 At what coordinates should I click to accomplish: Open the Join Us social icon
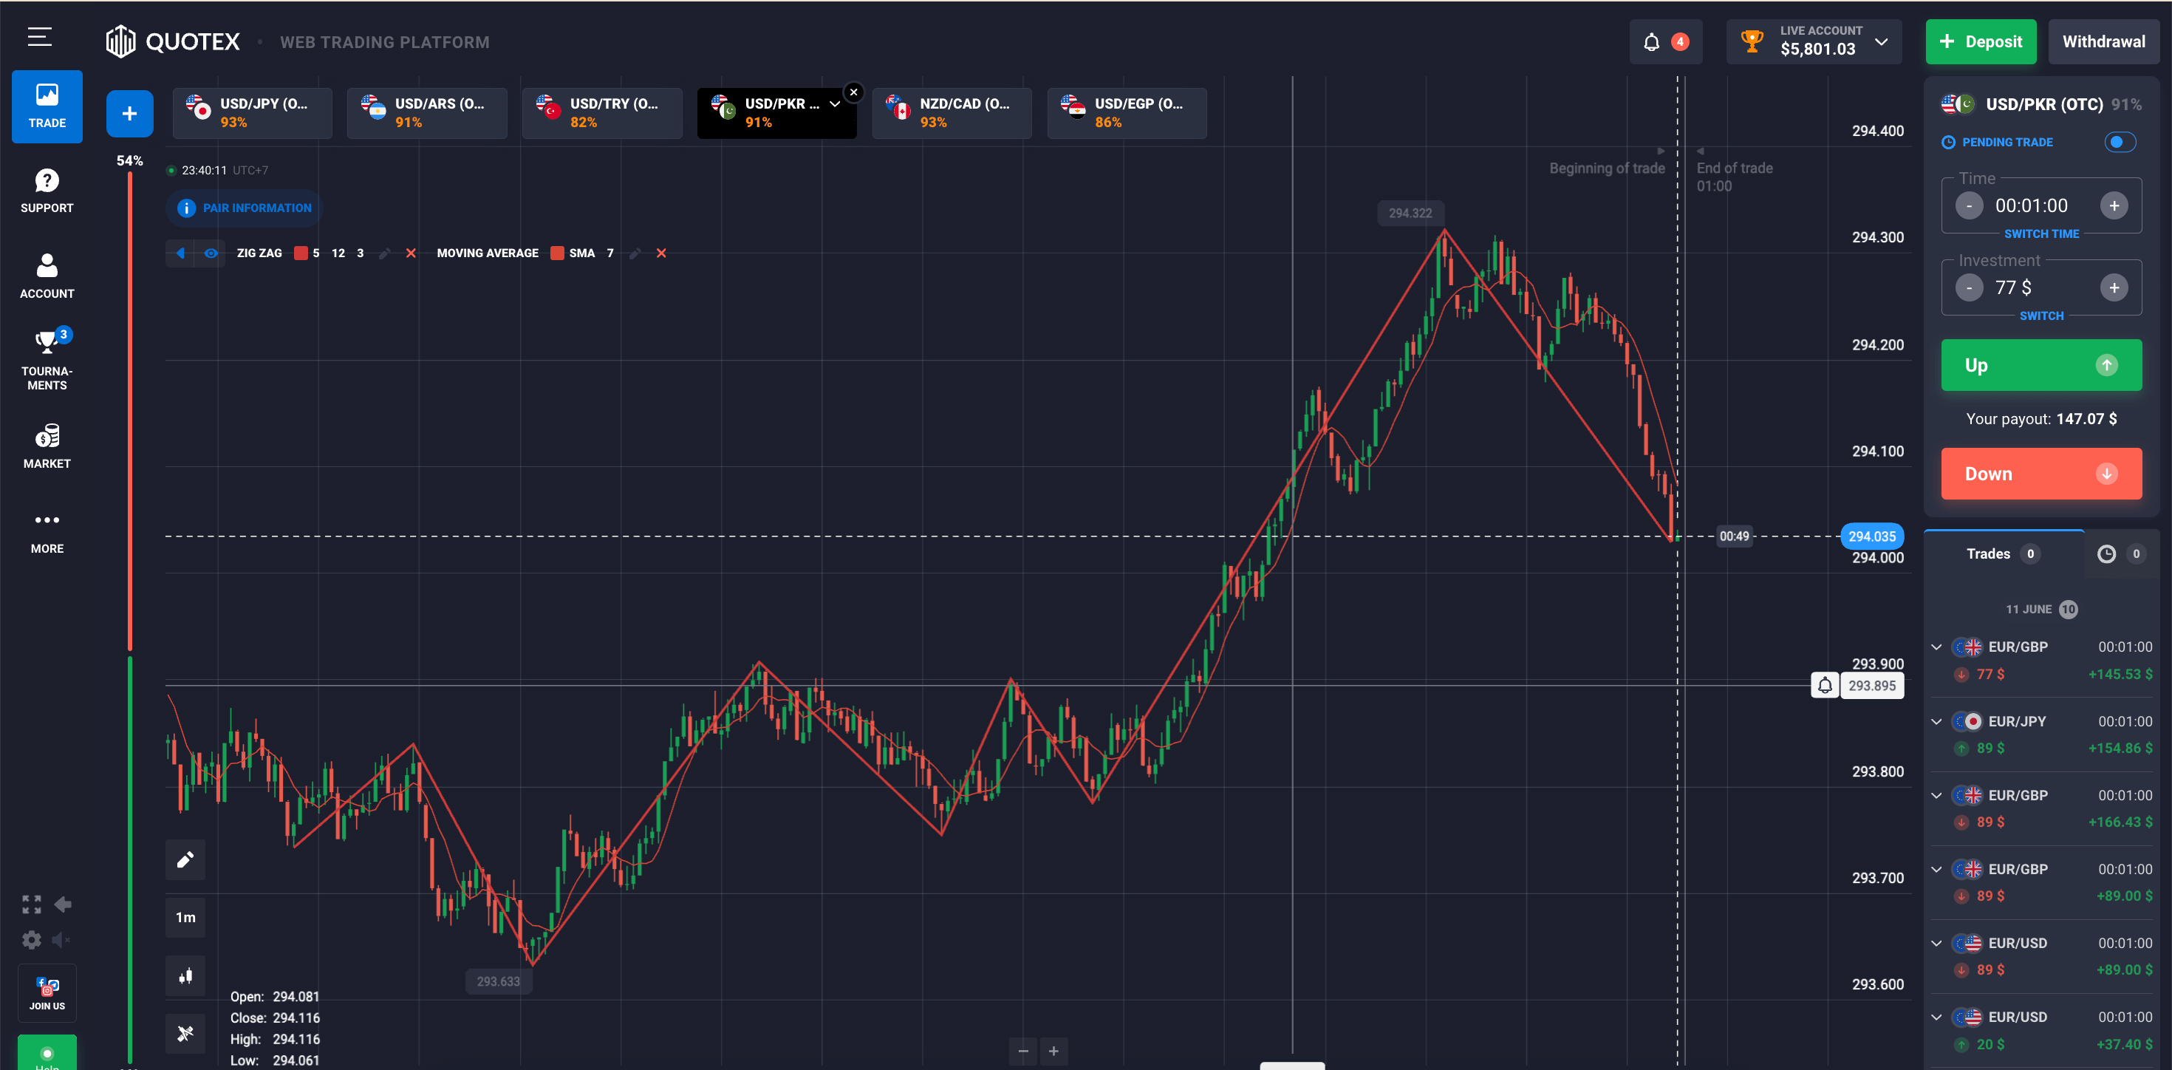[47, 993]
